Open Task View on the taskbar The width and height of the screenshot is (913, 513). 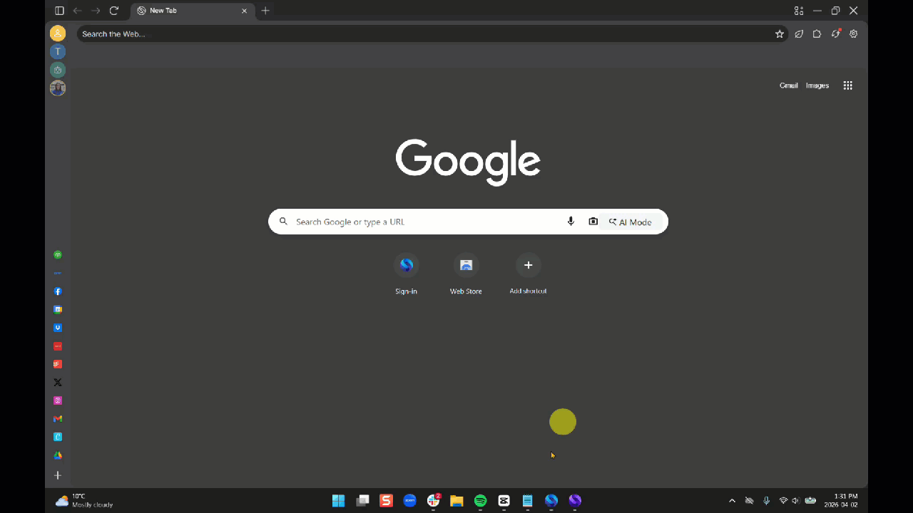point(362,501)
